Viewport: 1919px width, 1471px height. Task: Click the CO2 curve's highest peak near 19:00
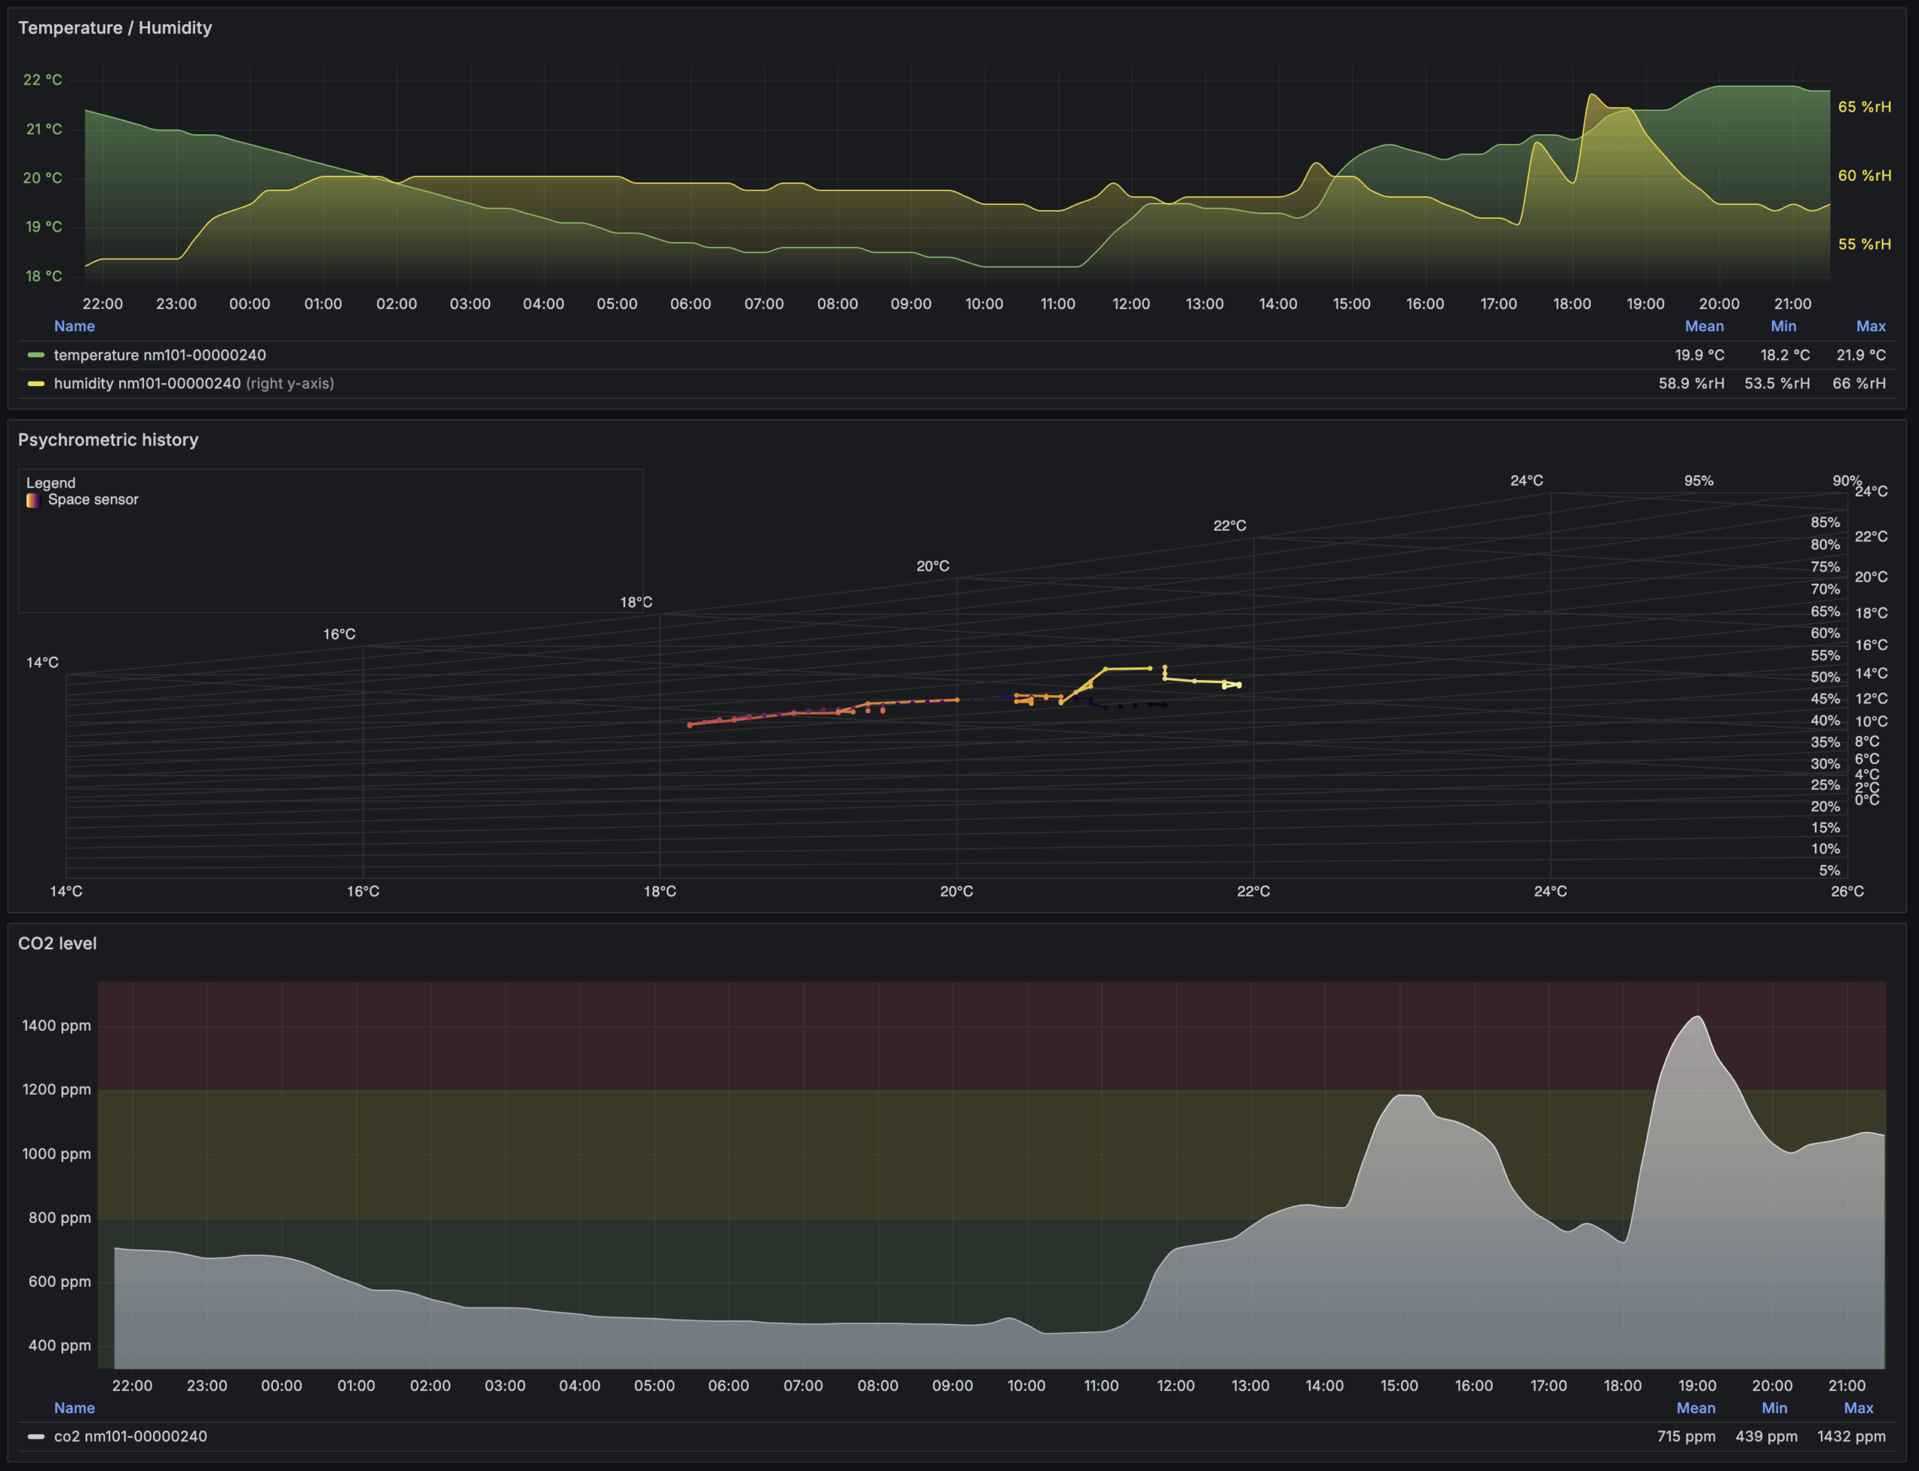point(1698,1017)
